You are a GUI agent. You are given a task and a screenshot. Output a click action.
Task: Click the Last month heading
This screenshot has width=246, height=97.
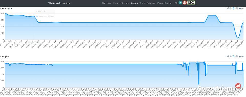[x=6, y=8]
